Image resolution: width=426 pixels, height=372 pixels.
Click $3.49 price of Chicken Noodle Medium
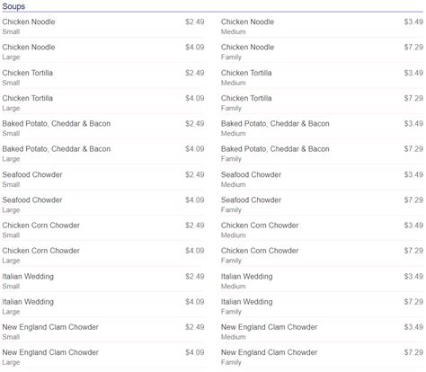(x=413, y=22)
